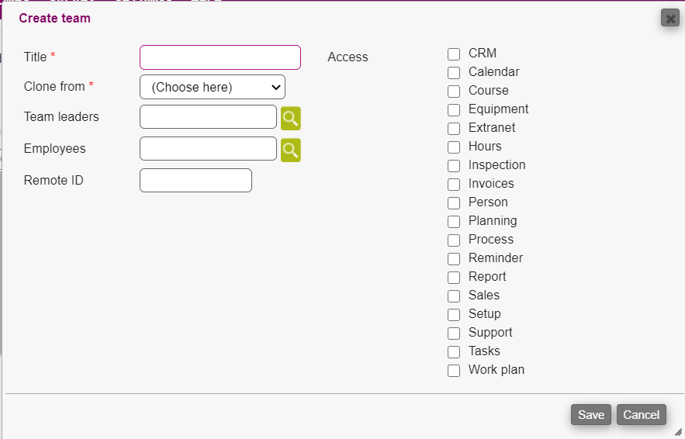Enable the CRM access checkbox

[454, 54]
